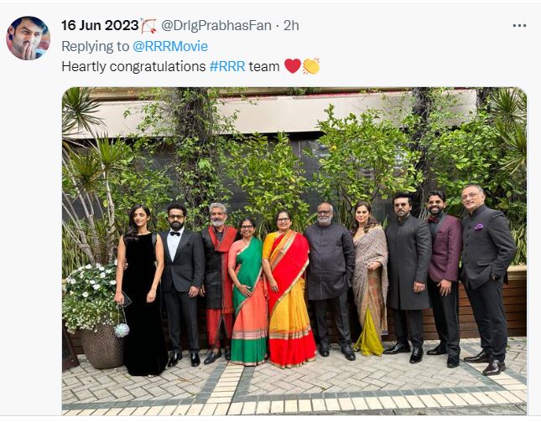Click the man with purple pocket square
The height and width of the screenshot is (422, 541).
(486, 279)
